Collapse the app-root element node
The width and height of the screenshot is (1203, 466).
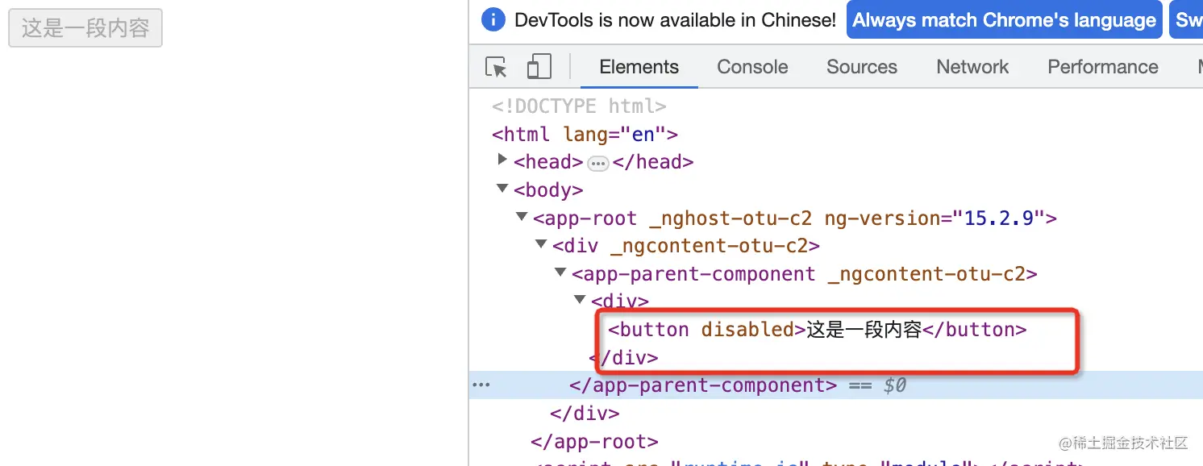point(522,217)
